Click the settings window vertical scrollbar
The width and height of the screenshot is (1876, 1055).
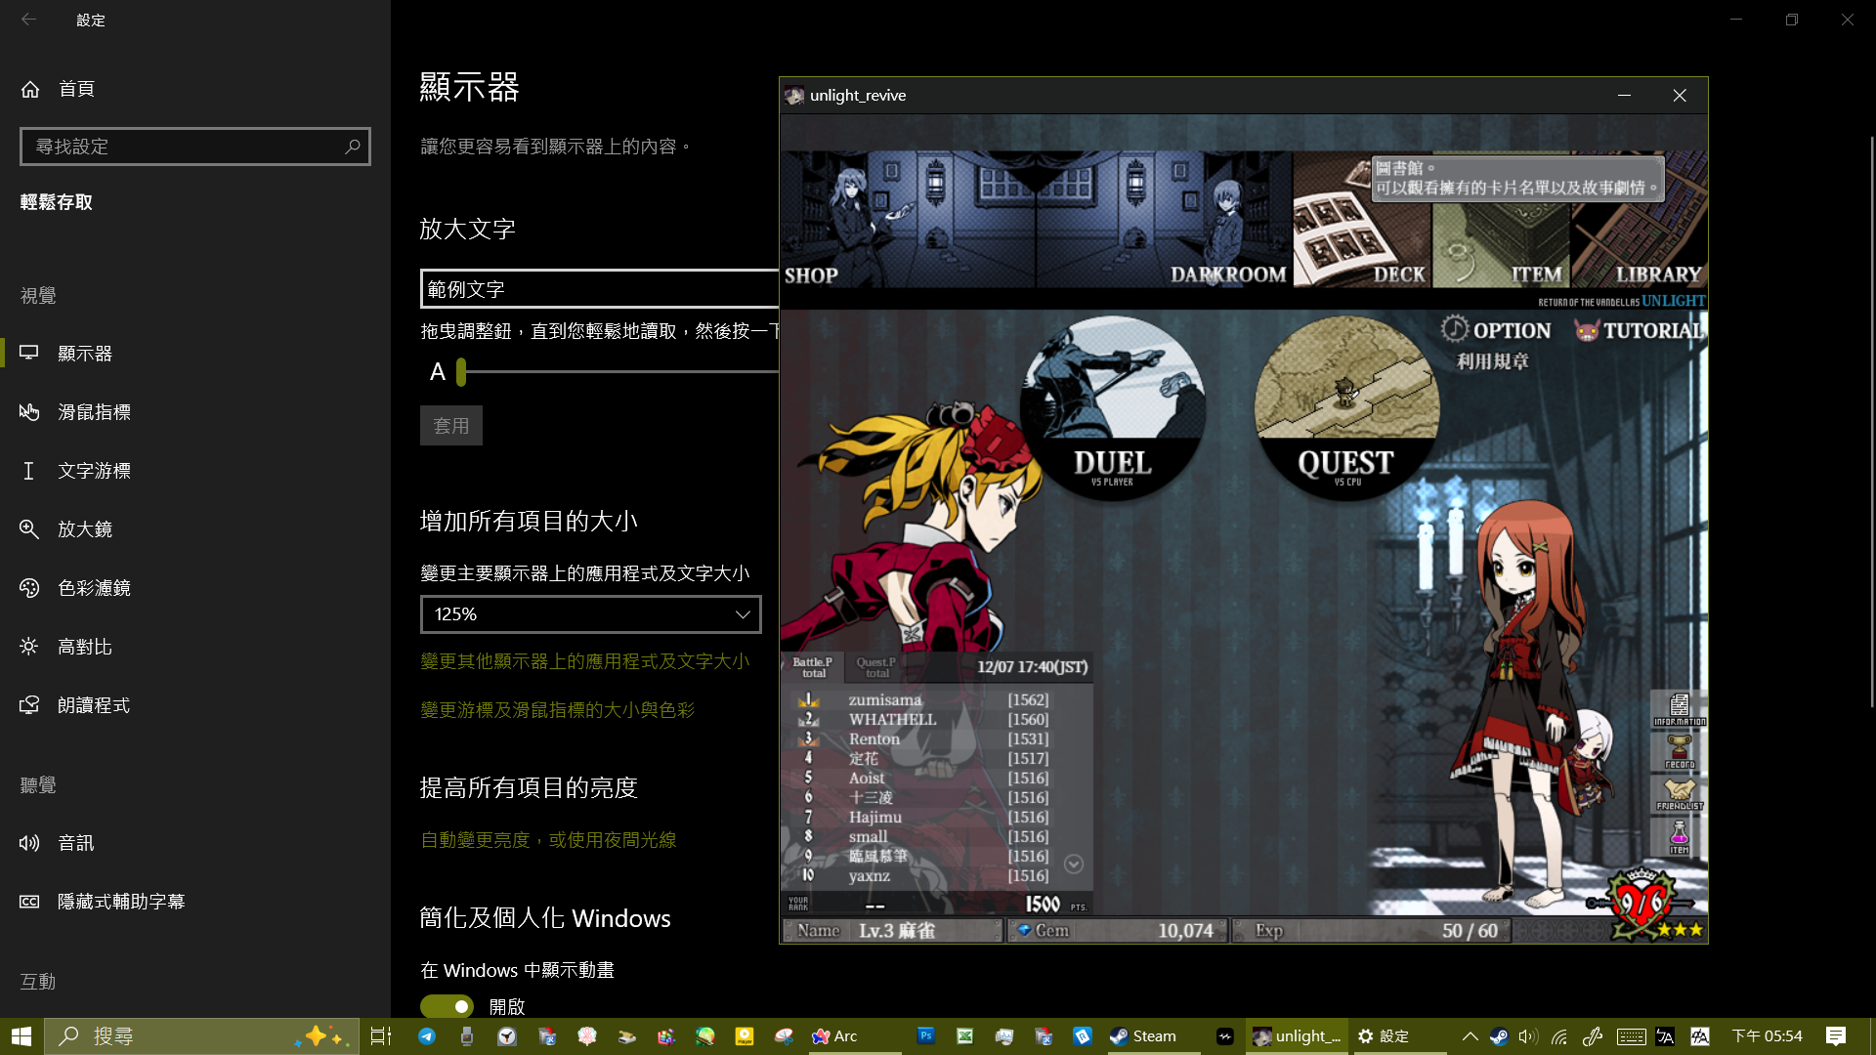pyautogui.click(x=1870, y=420)
